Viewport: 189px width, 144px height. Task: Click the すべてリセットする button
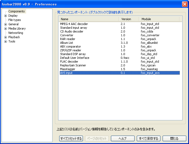71,138
